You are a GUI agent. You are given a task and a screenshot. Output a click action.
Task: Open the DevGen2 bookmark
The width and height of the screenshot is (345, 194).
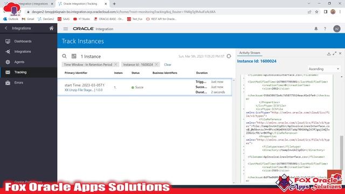pos(46,19)
